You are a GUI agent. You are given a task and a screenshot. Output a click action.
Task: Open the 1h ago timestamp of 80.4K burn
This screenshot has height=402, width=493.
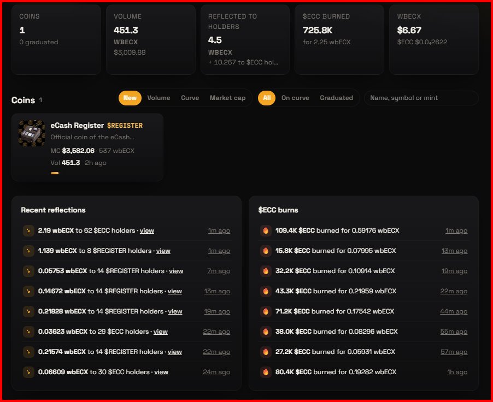457,372
